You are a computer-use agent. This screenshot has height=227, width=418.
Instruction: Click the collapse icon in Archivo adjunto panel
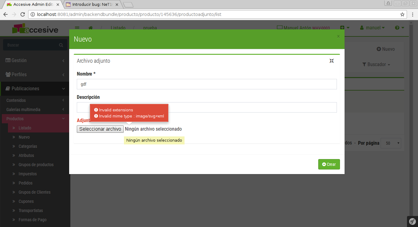point(331,61)
